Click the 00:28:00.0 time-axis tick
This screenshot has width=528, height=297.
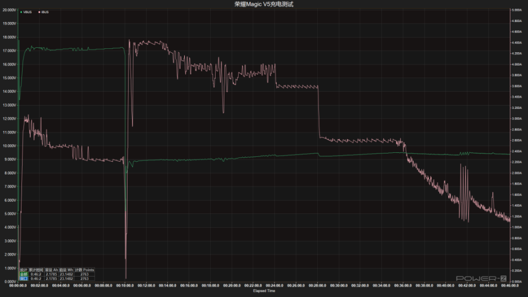(x=317, y=285)
